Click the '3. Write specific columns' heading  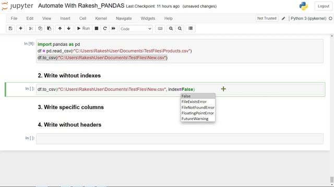coord(71,108)
